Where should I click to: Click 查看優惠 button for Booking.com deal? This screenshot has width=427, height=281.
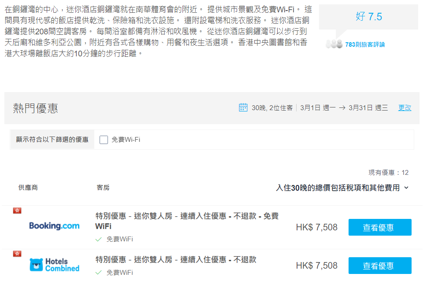click(x=380, y=227)
